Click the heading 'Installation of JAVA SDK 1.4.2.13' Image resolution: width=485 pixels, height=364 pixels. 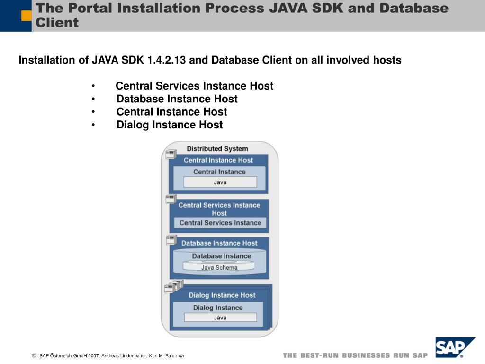point(210,60)
